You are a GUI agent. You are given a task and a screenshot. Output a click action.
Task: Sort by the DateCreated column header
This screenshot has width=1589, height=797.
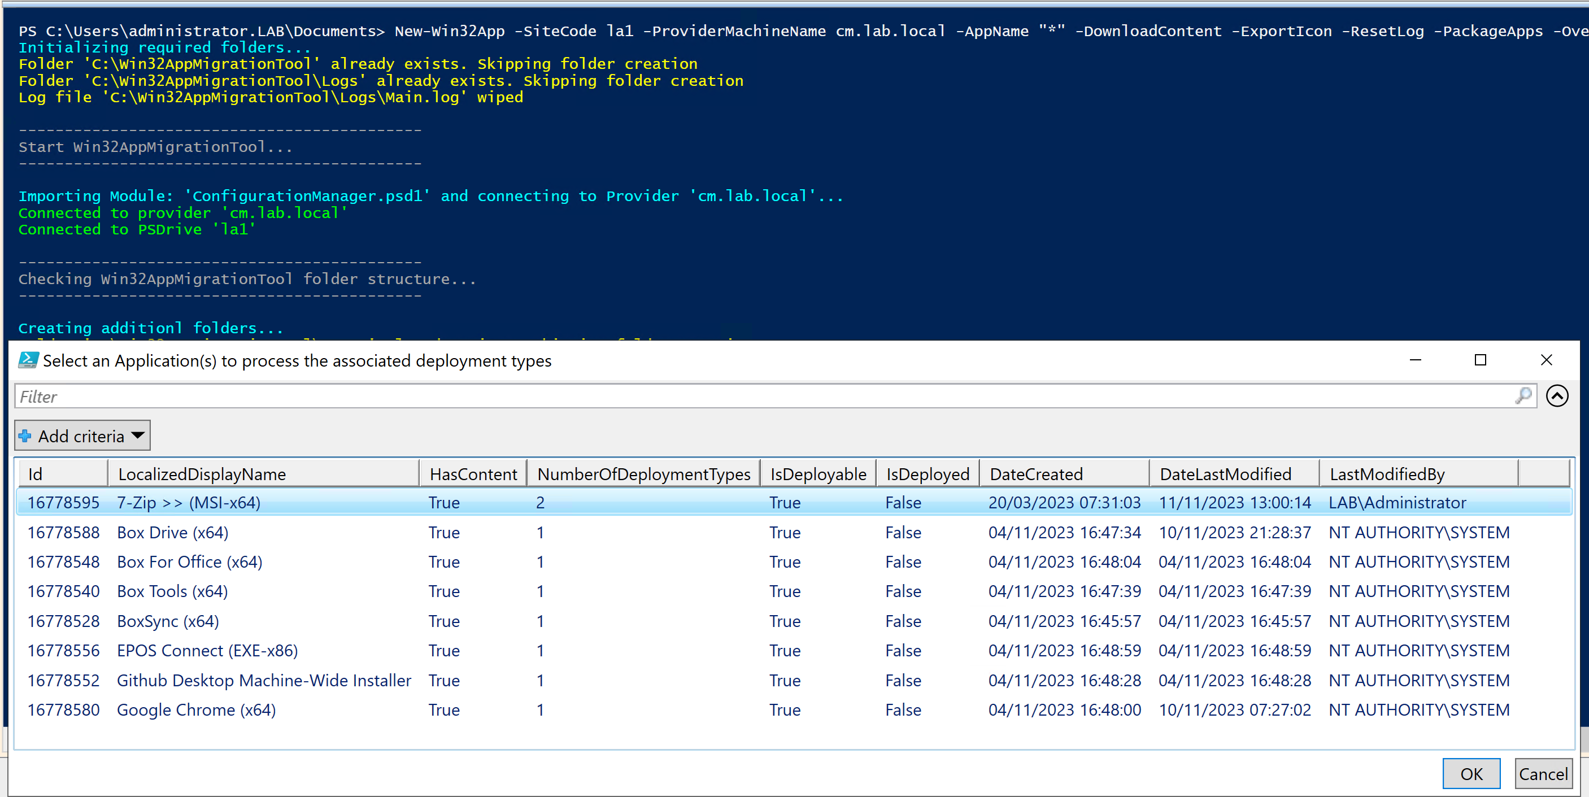coord(1037,474)
